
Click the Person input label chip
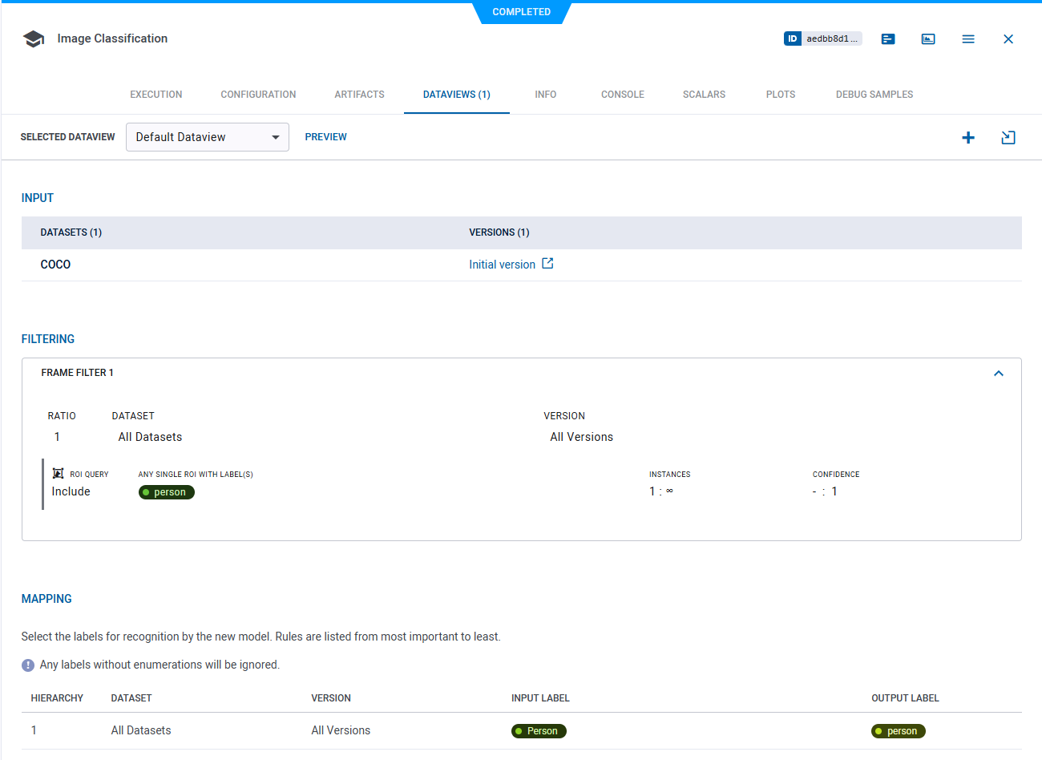[539, 731]
